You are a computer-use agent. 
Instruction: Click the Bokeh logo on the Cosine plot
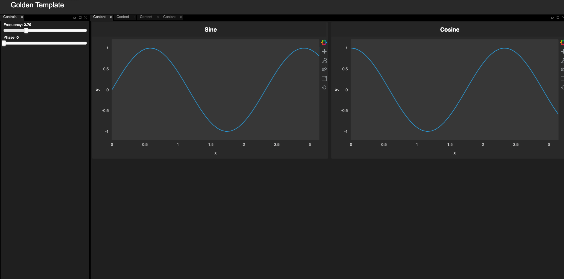point(563,43)
